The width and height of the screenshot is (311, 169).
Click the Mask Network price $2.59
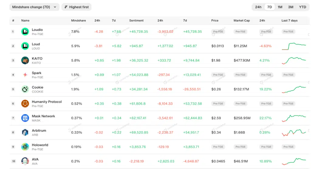point(216,118)
